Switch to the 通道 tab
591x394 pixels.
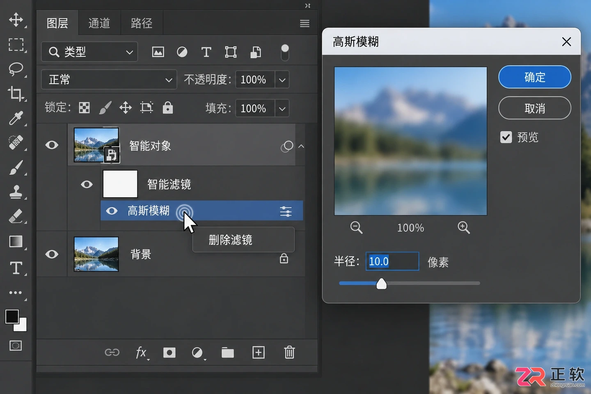(x=99, y=23)
